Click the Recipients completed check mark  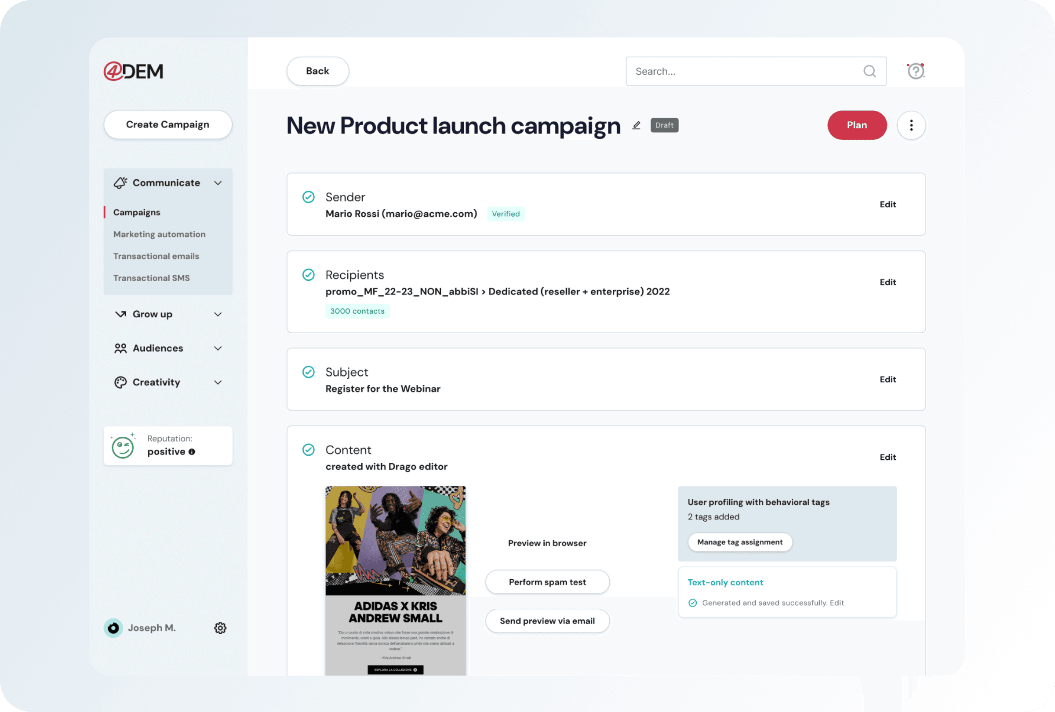[x=308, y=275]
